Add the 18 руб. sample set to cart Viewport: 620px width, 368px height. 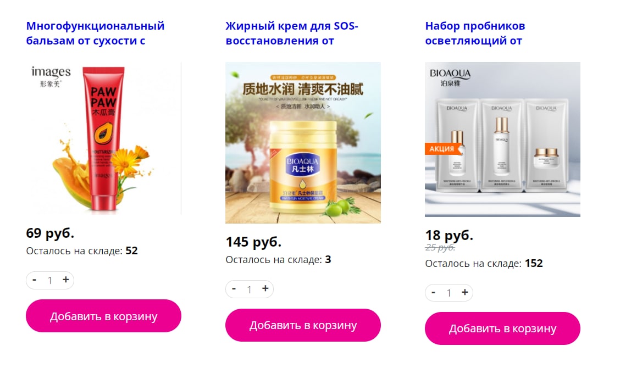tap(502, 328)
